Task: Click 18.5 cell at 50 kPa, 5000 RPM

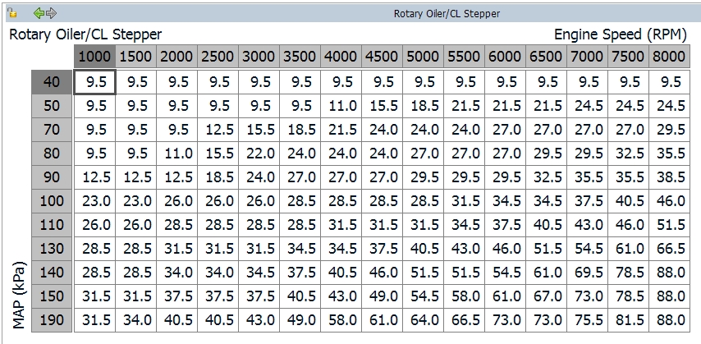Action: coord(424,106)
